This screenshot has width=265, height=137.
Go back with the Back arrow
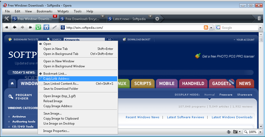(x=15, y=27)
